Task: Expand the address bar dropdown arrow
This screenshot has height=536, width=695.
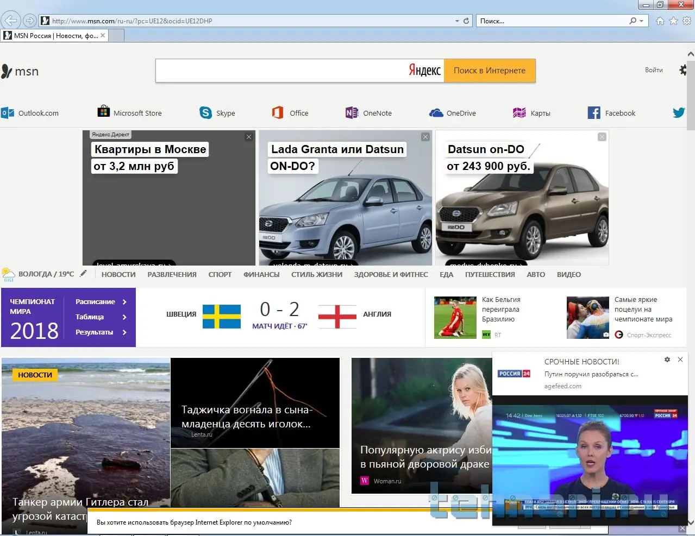Action: [457, 21]
